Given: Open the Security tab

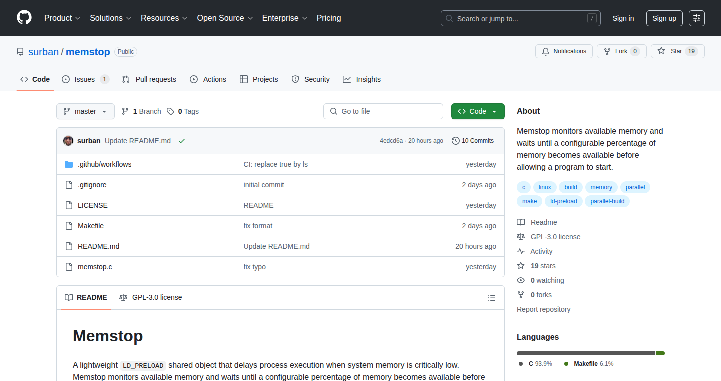Looking at the screenshot, I should (x=310, y=79).
